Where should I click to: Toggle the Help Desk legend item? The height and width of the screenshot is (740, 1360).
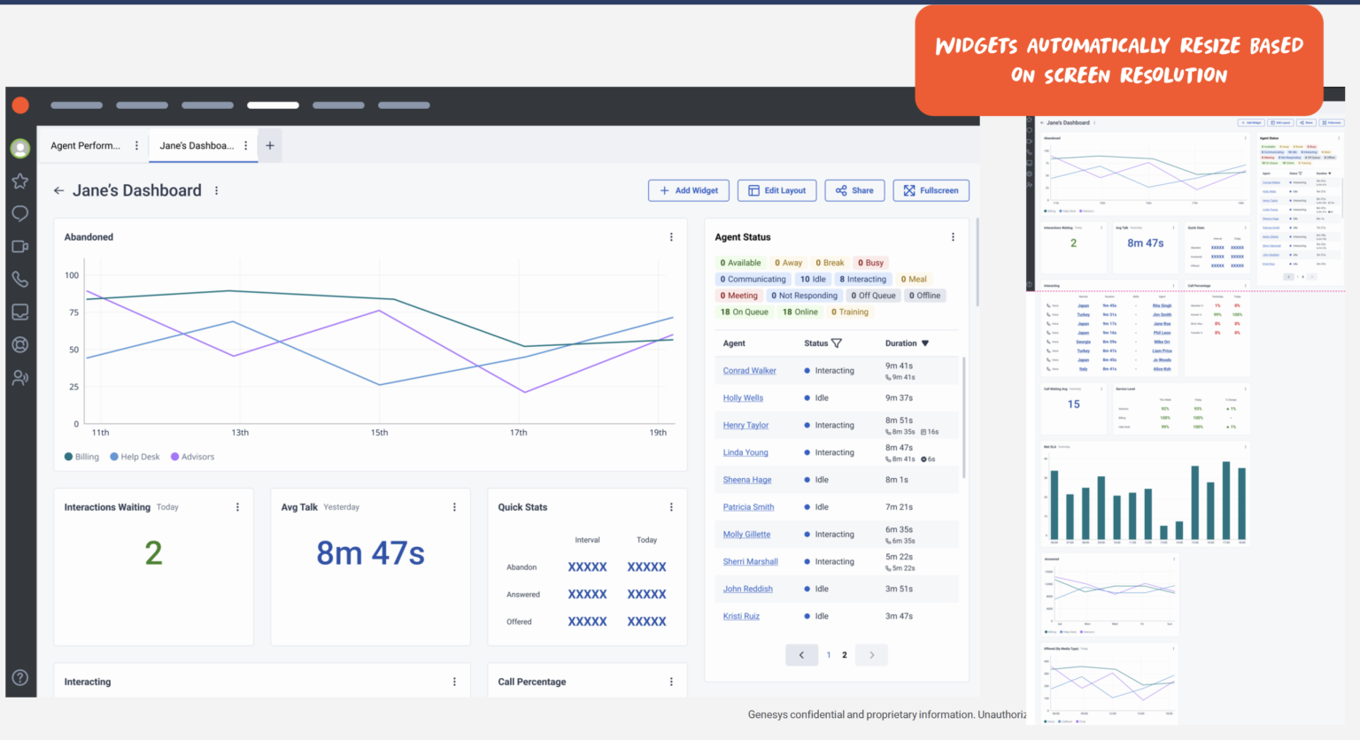pos(135,456)
